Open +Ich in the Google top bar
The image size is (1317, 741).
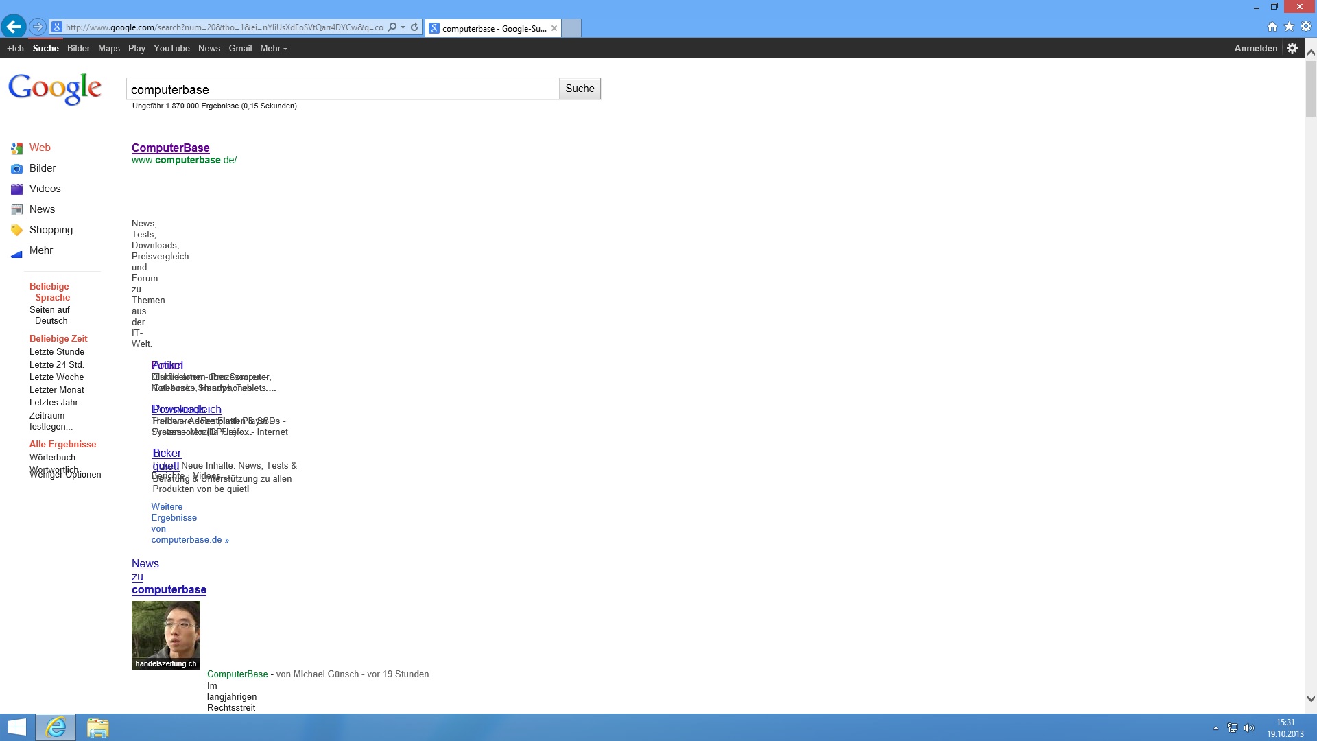(x=15, y=48)
